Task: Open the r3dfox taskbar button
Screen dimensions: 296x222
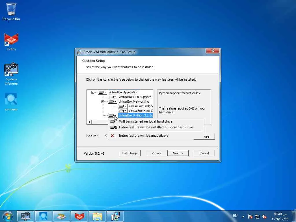Action: point(79,216)
